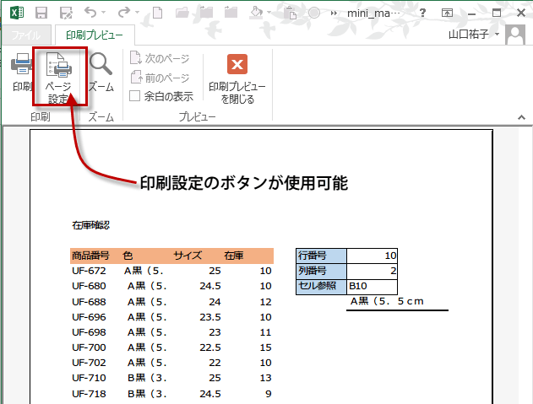Expand the quick access toolbar overflow chevron
The image size is (533, 404).
tap(335, 13)
